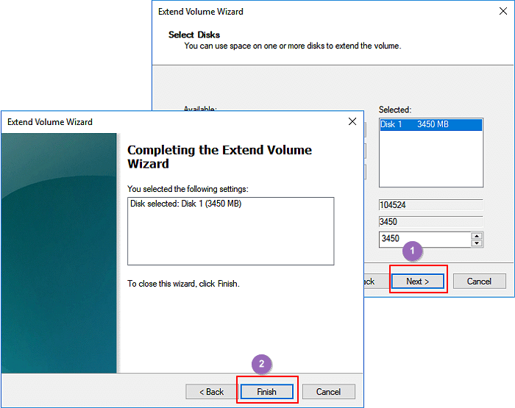515x408 pixels.
Task: Click the purple step 2 marker
Action: (x=261, y=364)
